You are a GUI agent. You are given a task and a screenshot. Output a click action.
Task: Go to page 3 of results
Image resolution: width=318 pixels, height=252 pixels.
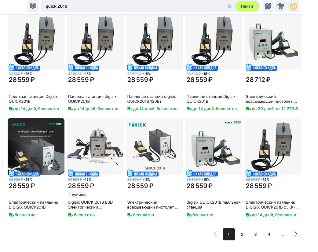point(255,234)
